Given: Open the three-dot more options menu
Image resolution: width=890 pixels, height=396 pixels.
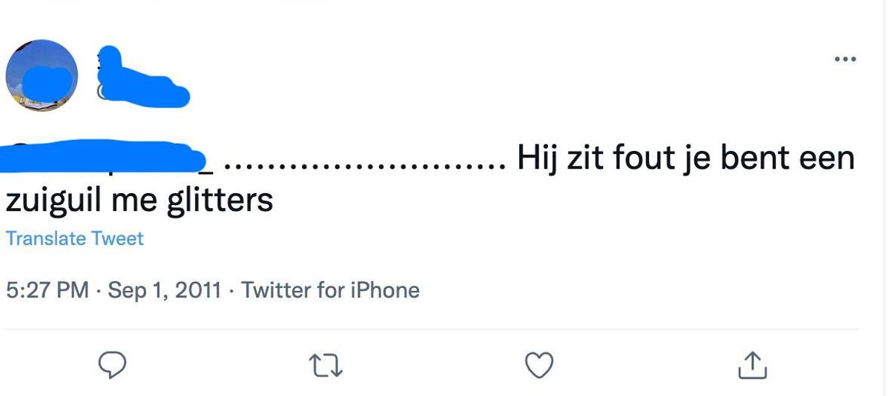Looking at the screenshot, I should [x=845, y=59].
